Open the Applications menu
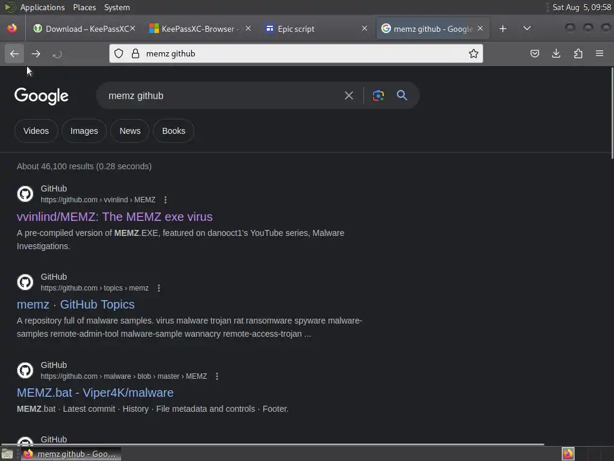The height and width of the screenshot is (461, 614). (43, 7)
